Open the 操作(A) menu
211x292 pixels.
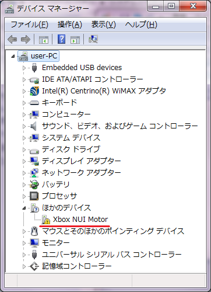[70, 25]
